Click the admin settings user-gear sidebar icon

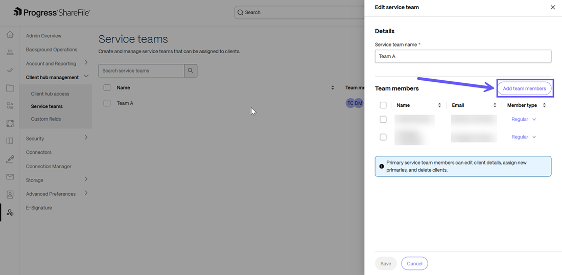10,212
